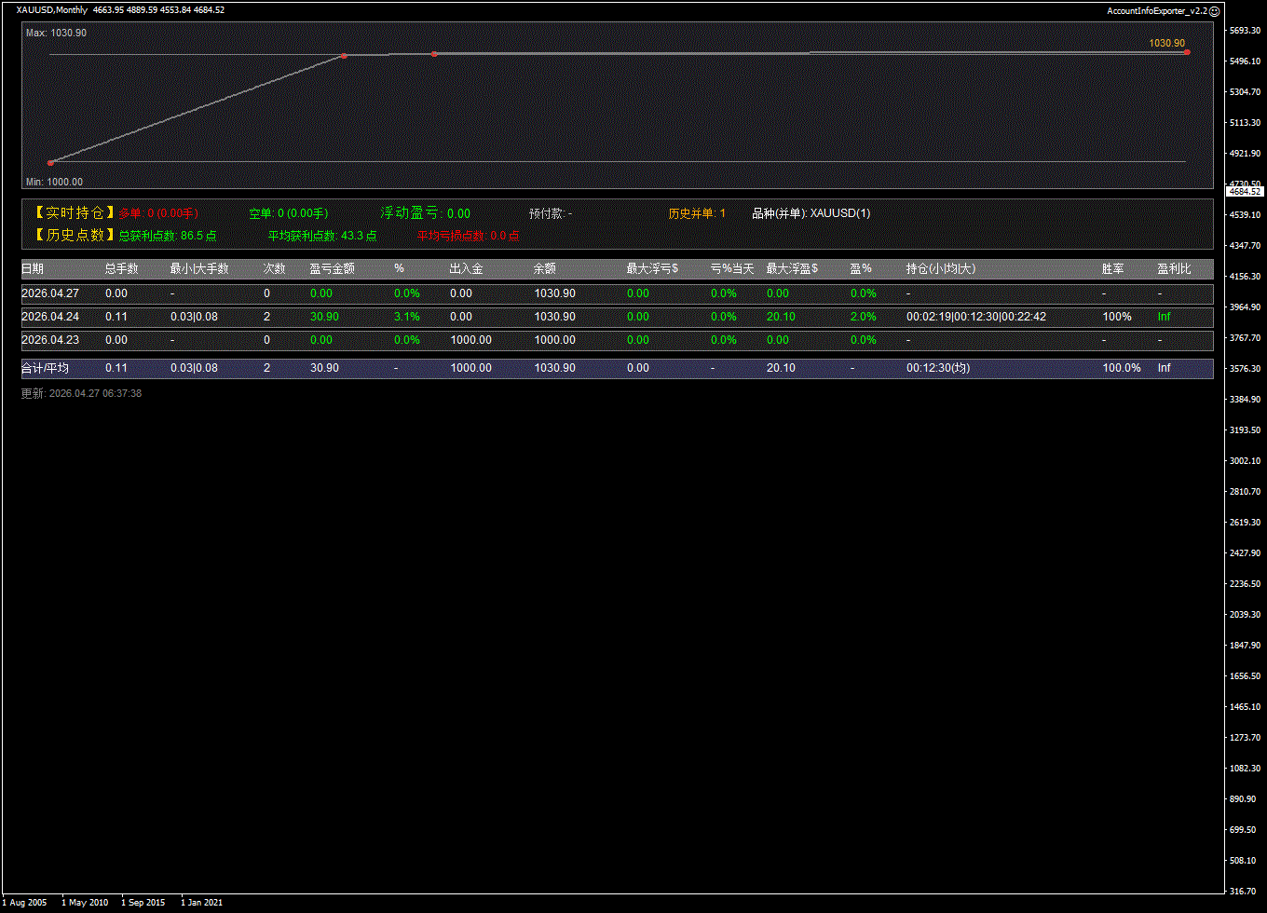1267x913 pixels.
Task: Click the 30.90 profit value on 2026.04.24
Action: [324, 317]
